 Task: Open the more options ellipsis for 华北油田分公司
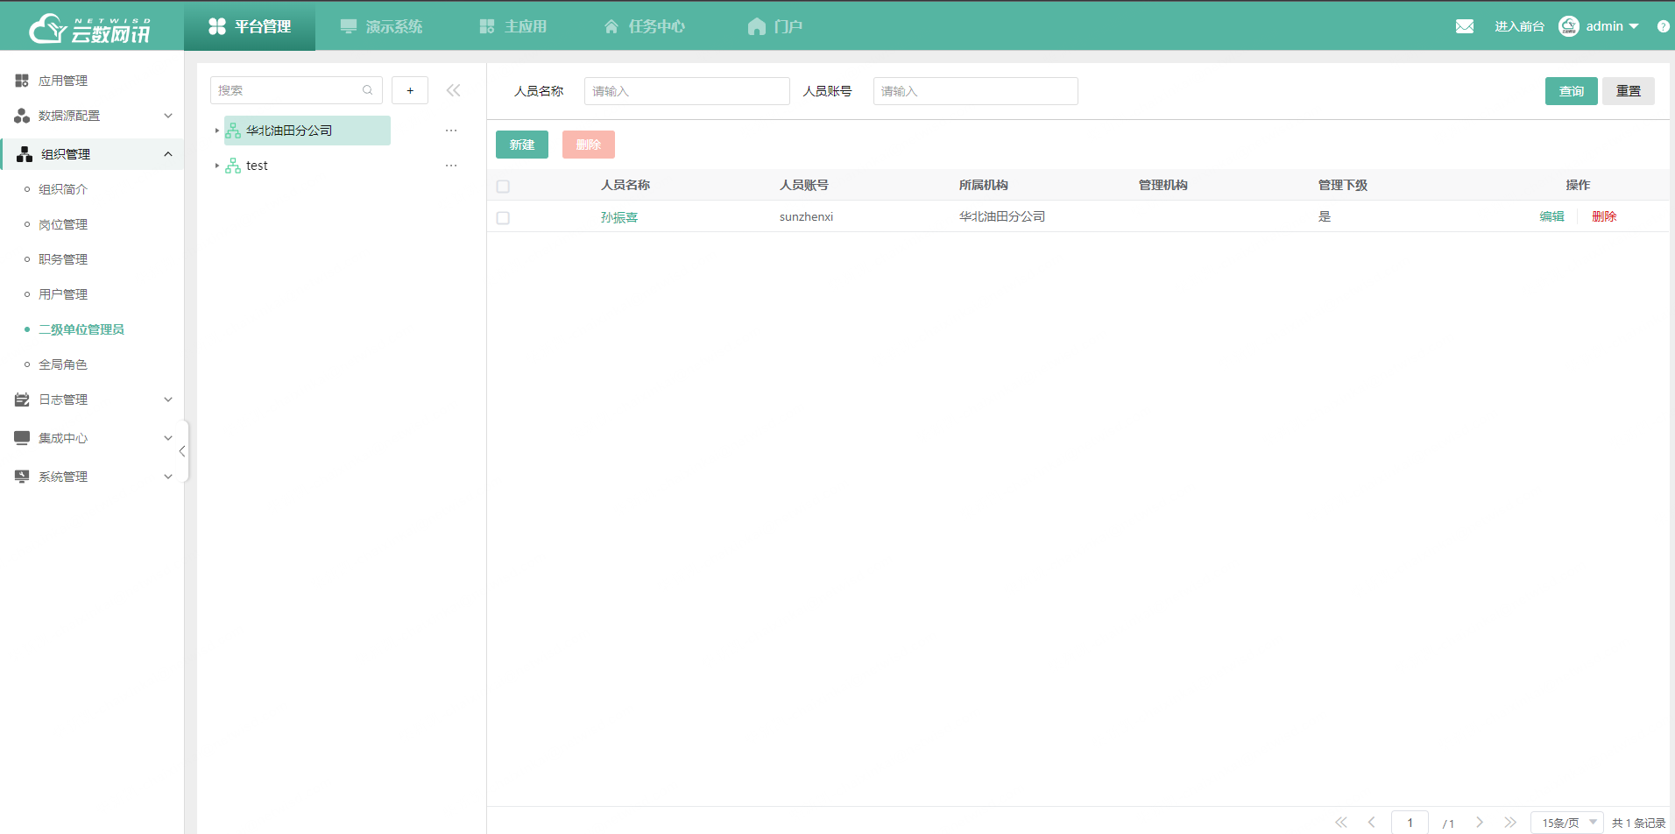click(x=451, y=131)
